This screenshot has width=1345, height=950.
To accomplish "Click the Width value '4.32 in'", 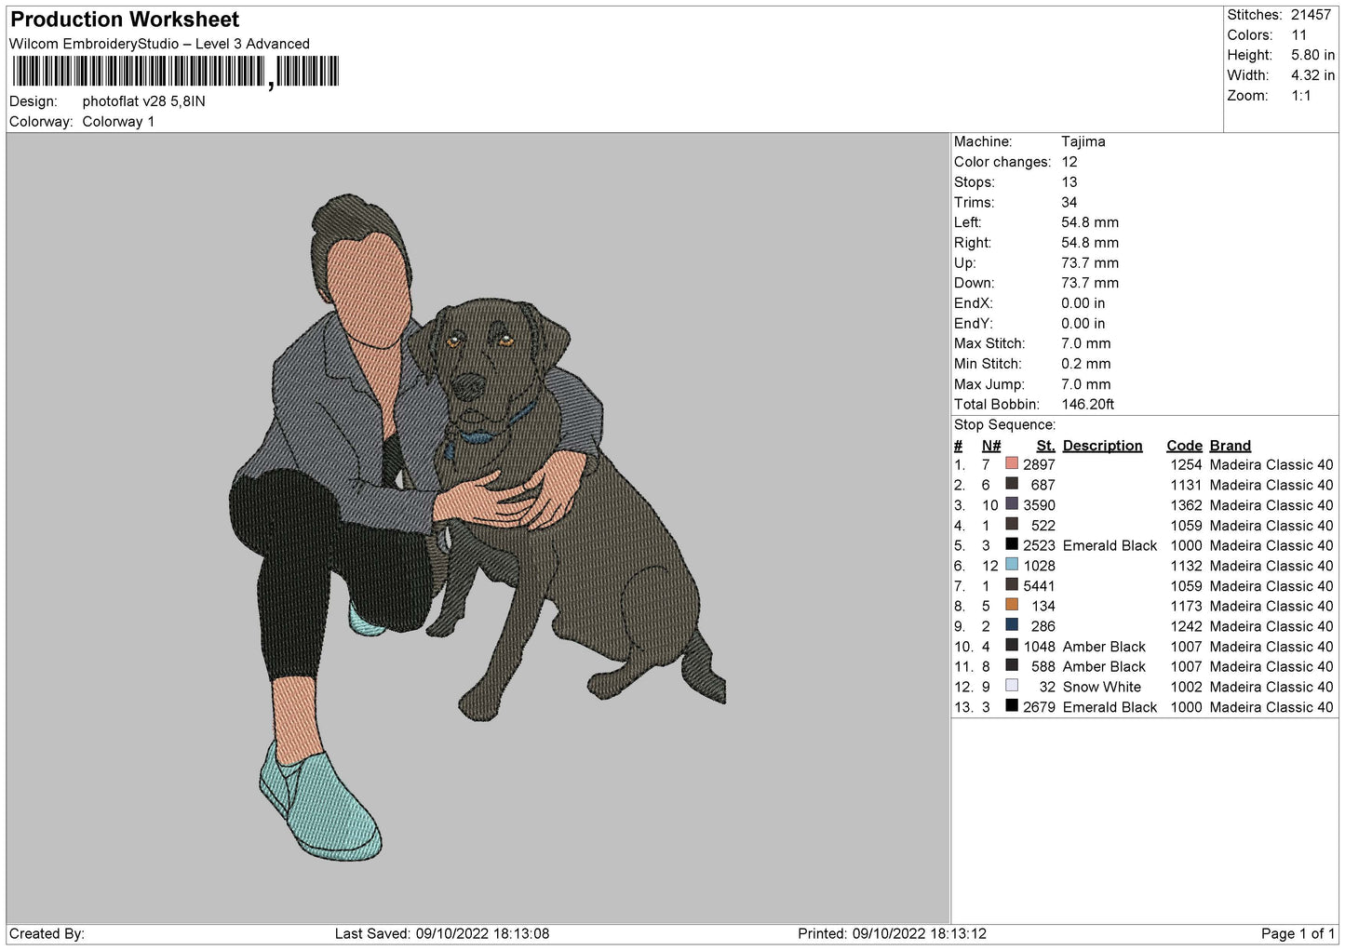I will (1312, 75).
